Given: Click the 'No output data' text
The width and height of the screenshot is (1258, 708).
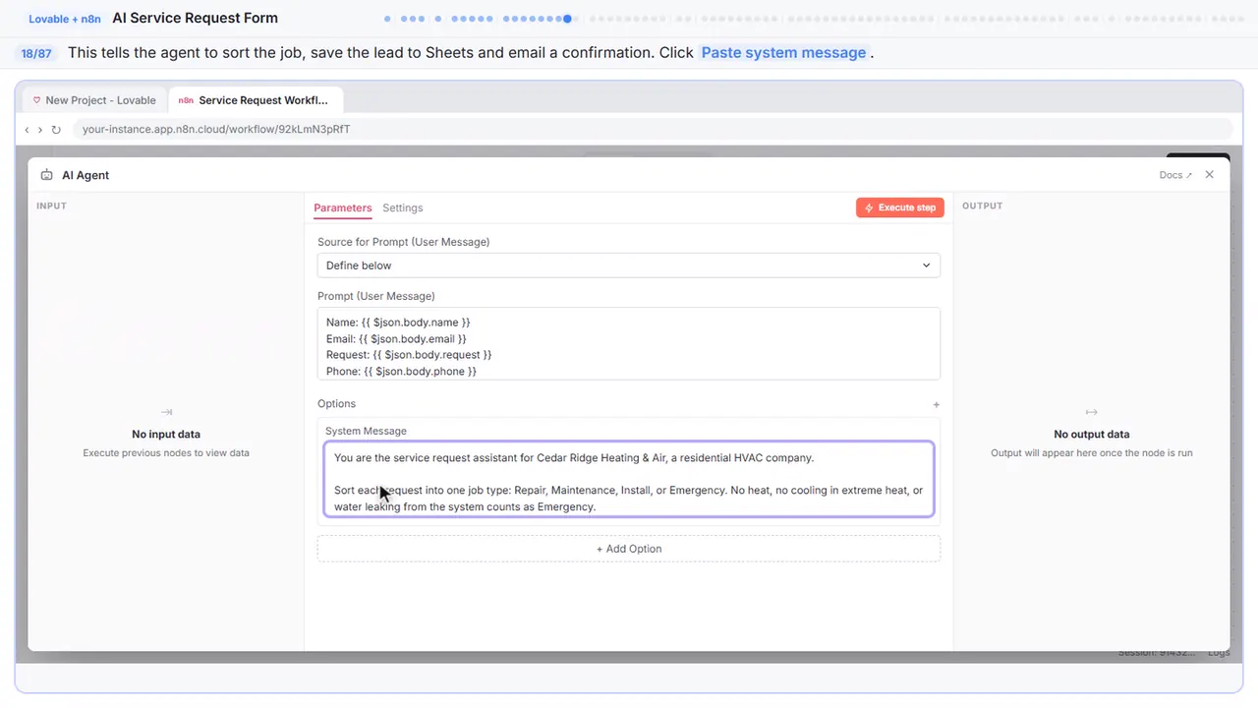Looking at the screenshot, I should (x=1091, y=435).
